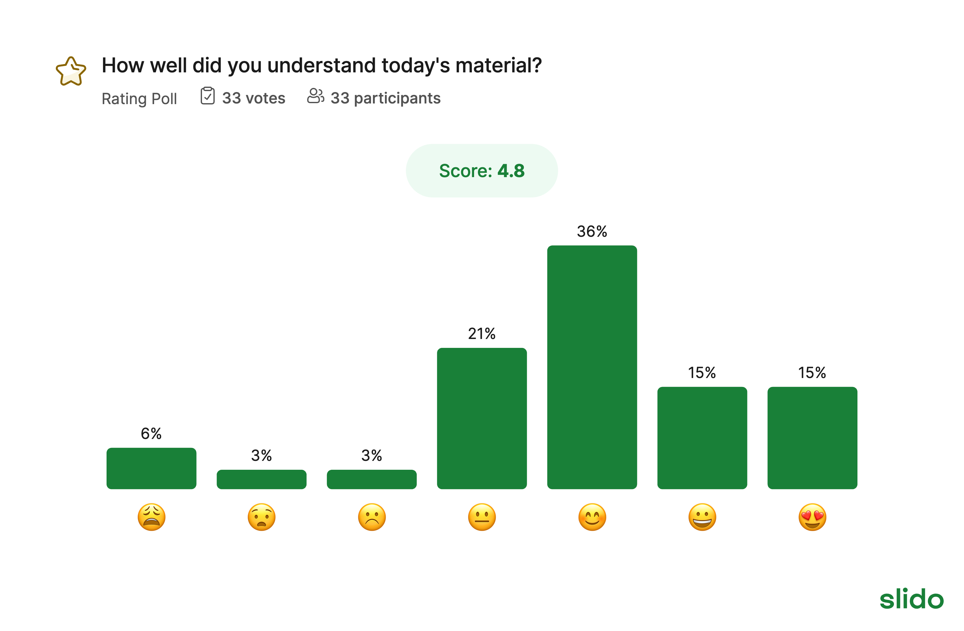Viewport: 964px width, 631px height.
Task: Click the 21% result bar
Action: [482, 418]
